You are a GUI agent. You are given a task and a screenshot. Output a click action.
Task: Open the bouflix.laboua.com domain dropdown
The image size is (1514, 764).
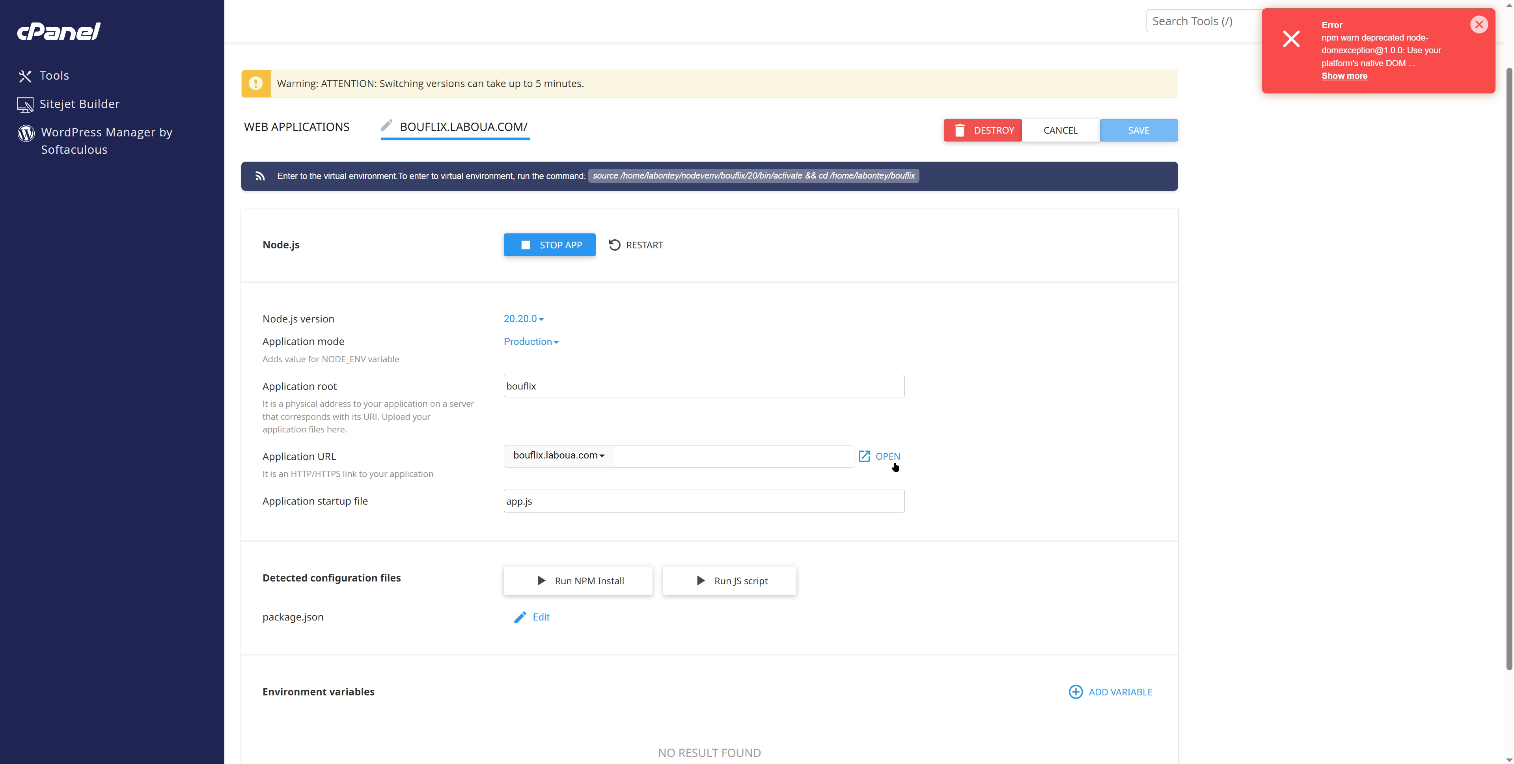pyautogui.click(x=558, y=455)
